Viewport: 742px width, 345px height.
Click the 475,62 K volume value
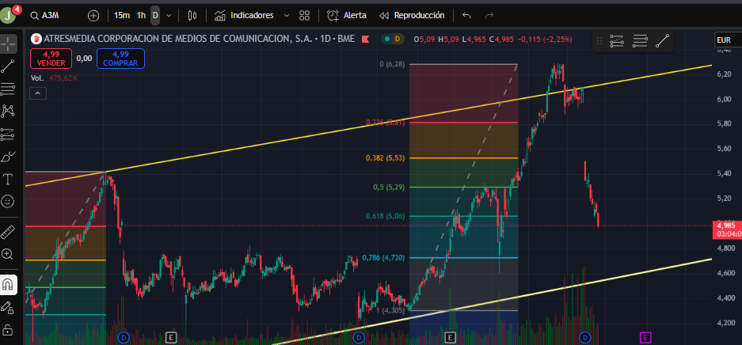(x=63, y=78)
